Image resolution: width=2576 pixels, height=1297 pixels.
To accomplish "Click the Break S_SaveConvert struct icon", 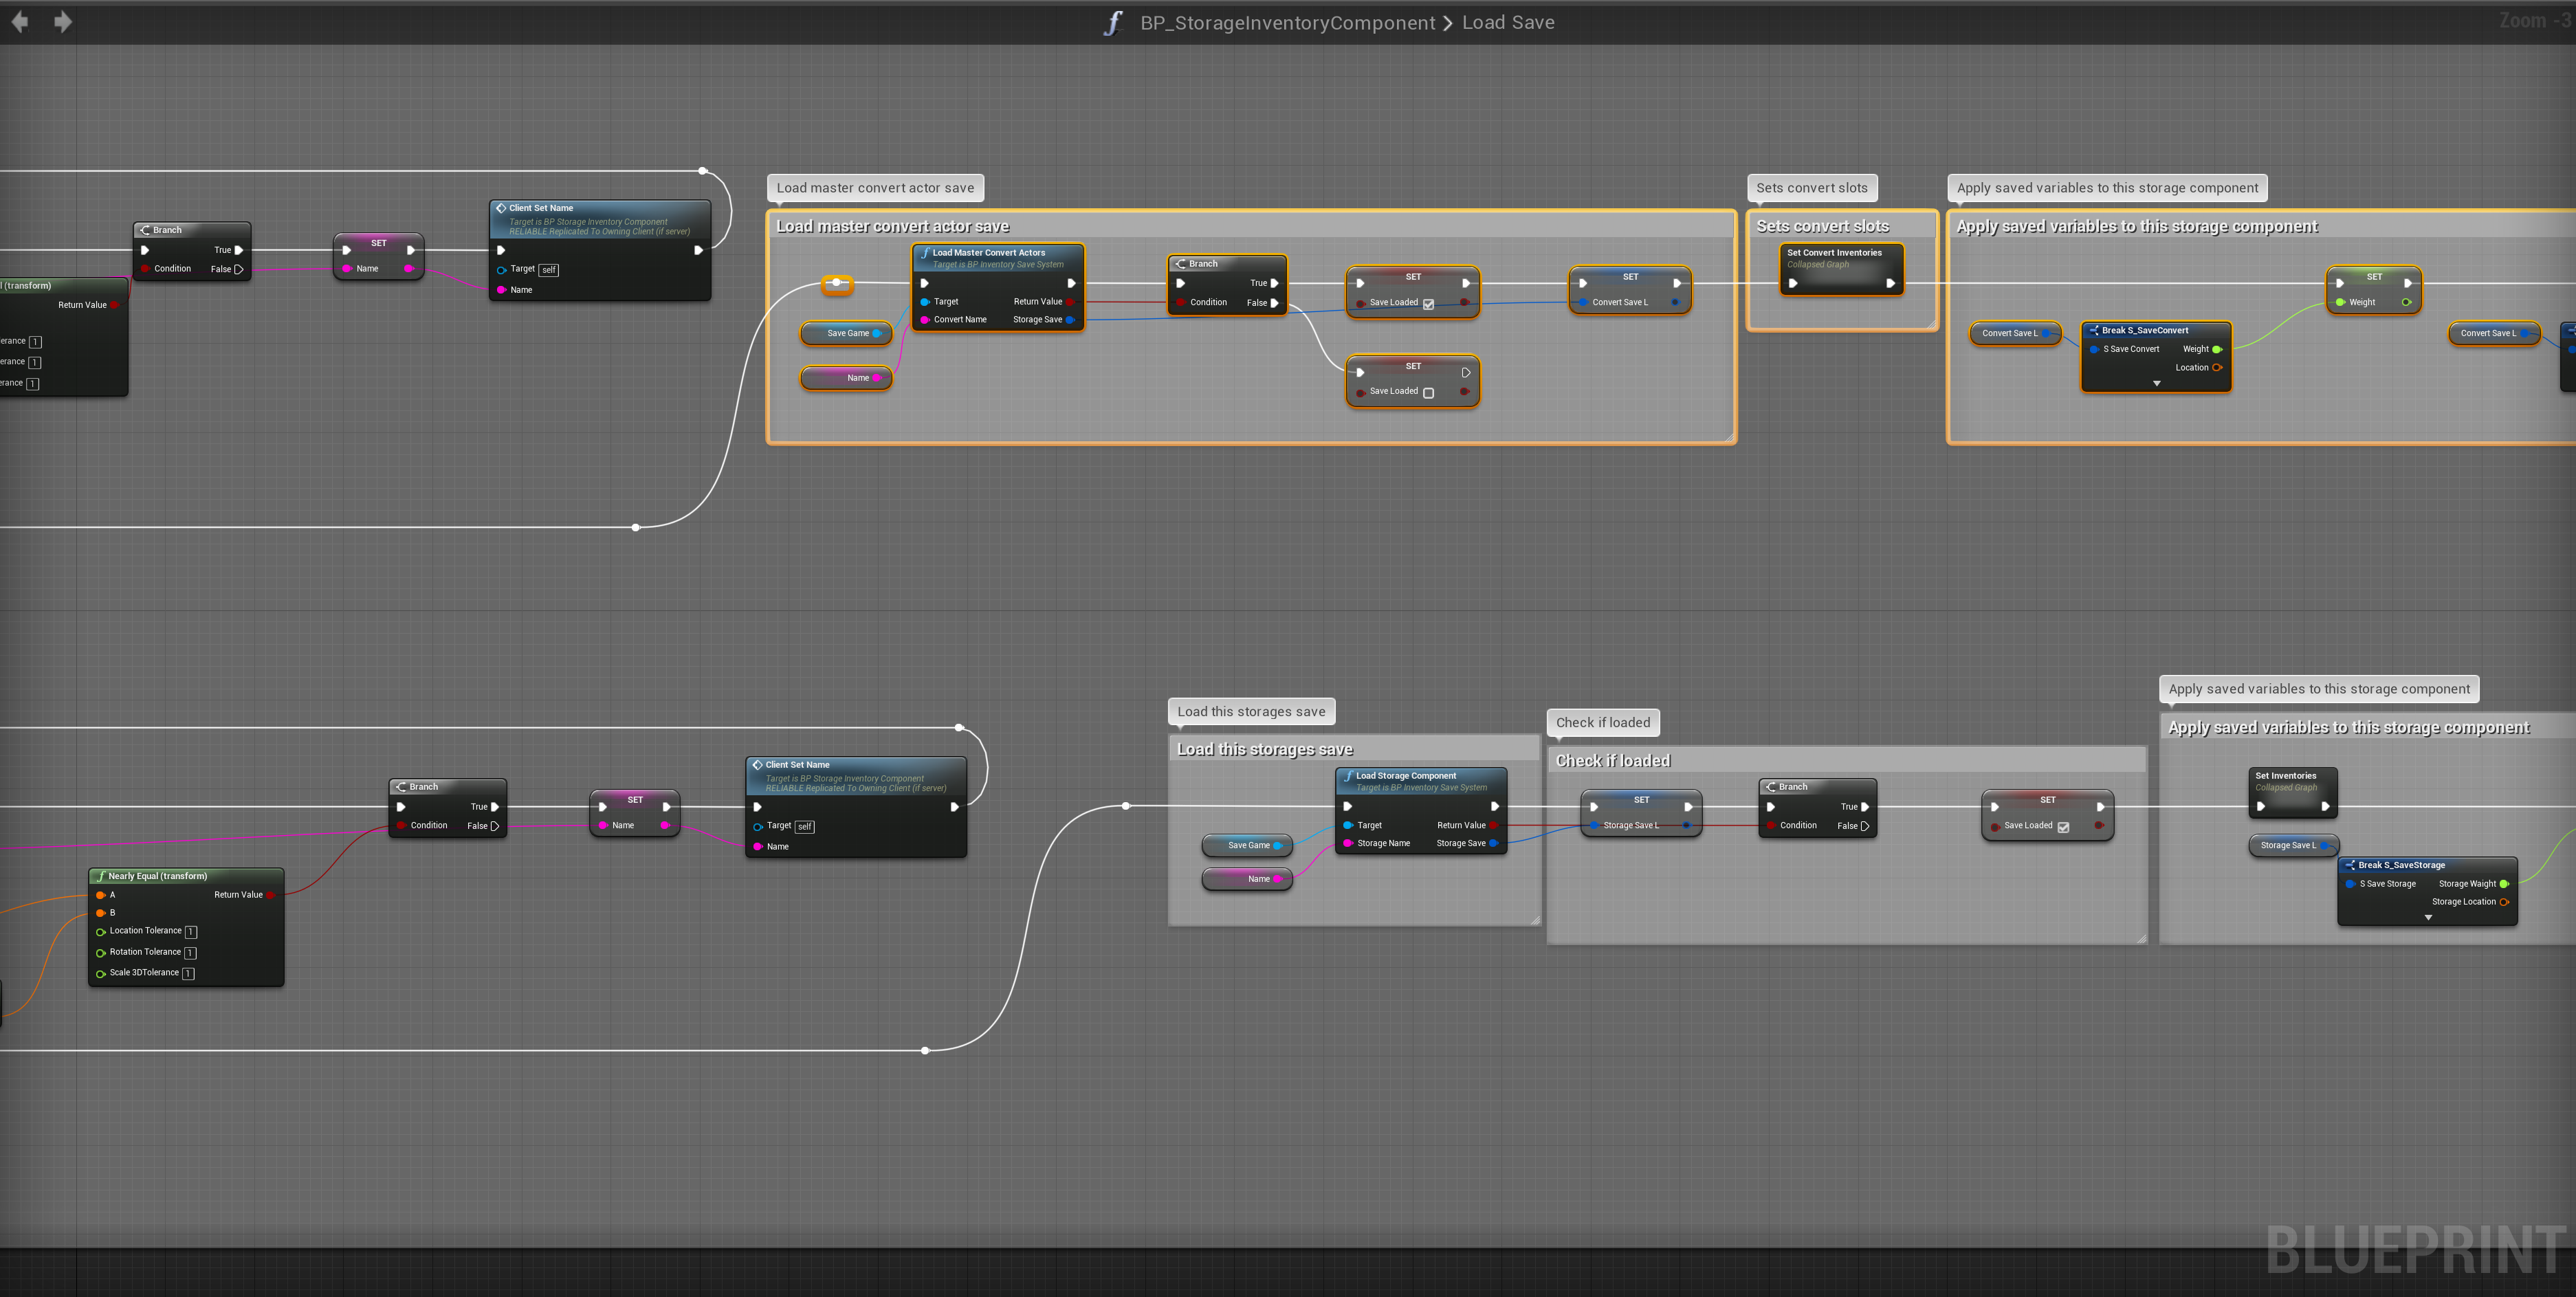I will (x=2093, y=330).
